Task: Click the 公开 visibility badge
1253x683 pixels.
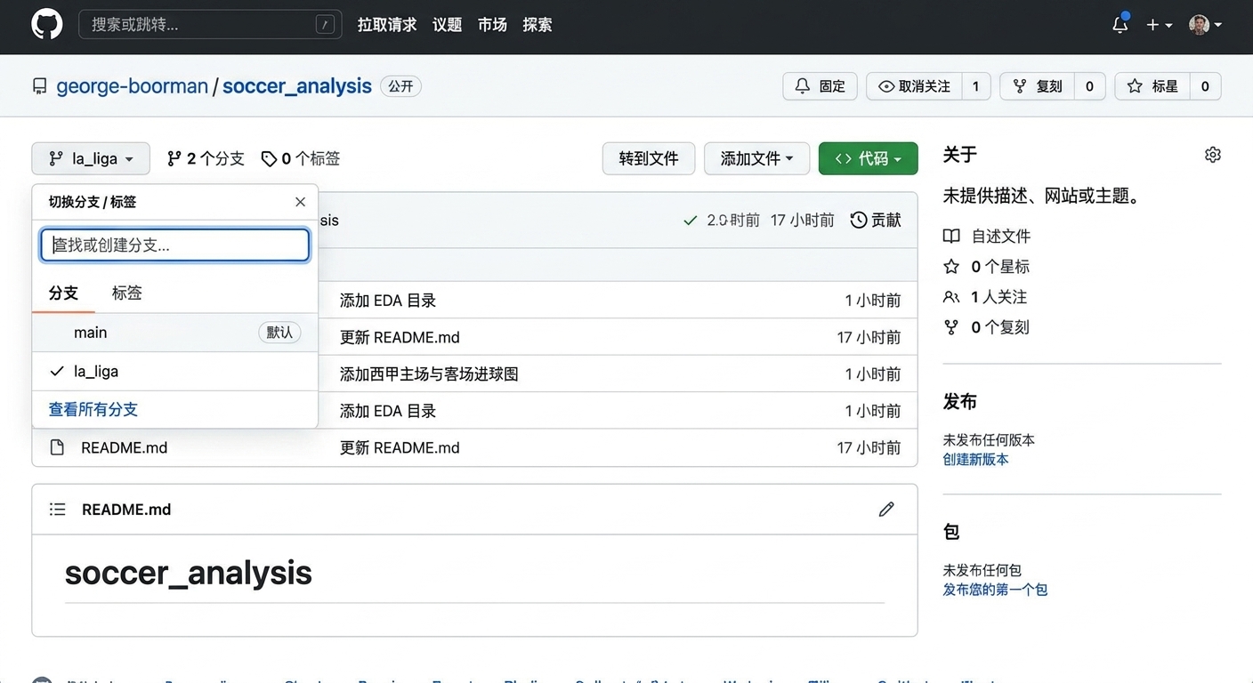Action: tap(400, 86)
